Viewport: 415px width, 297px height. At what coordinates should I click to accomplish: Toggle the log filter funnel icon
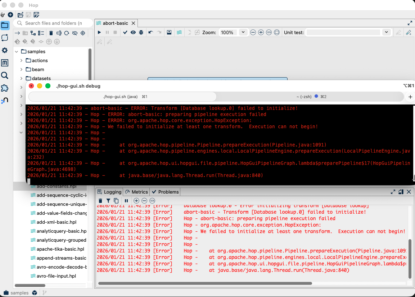[x=108, y=201]
